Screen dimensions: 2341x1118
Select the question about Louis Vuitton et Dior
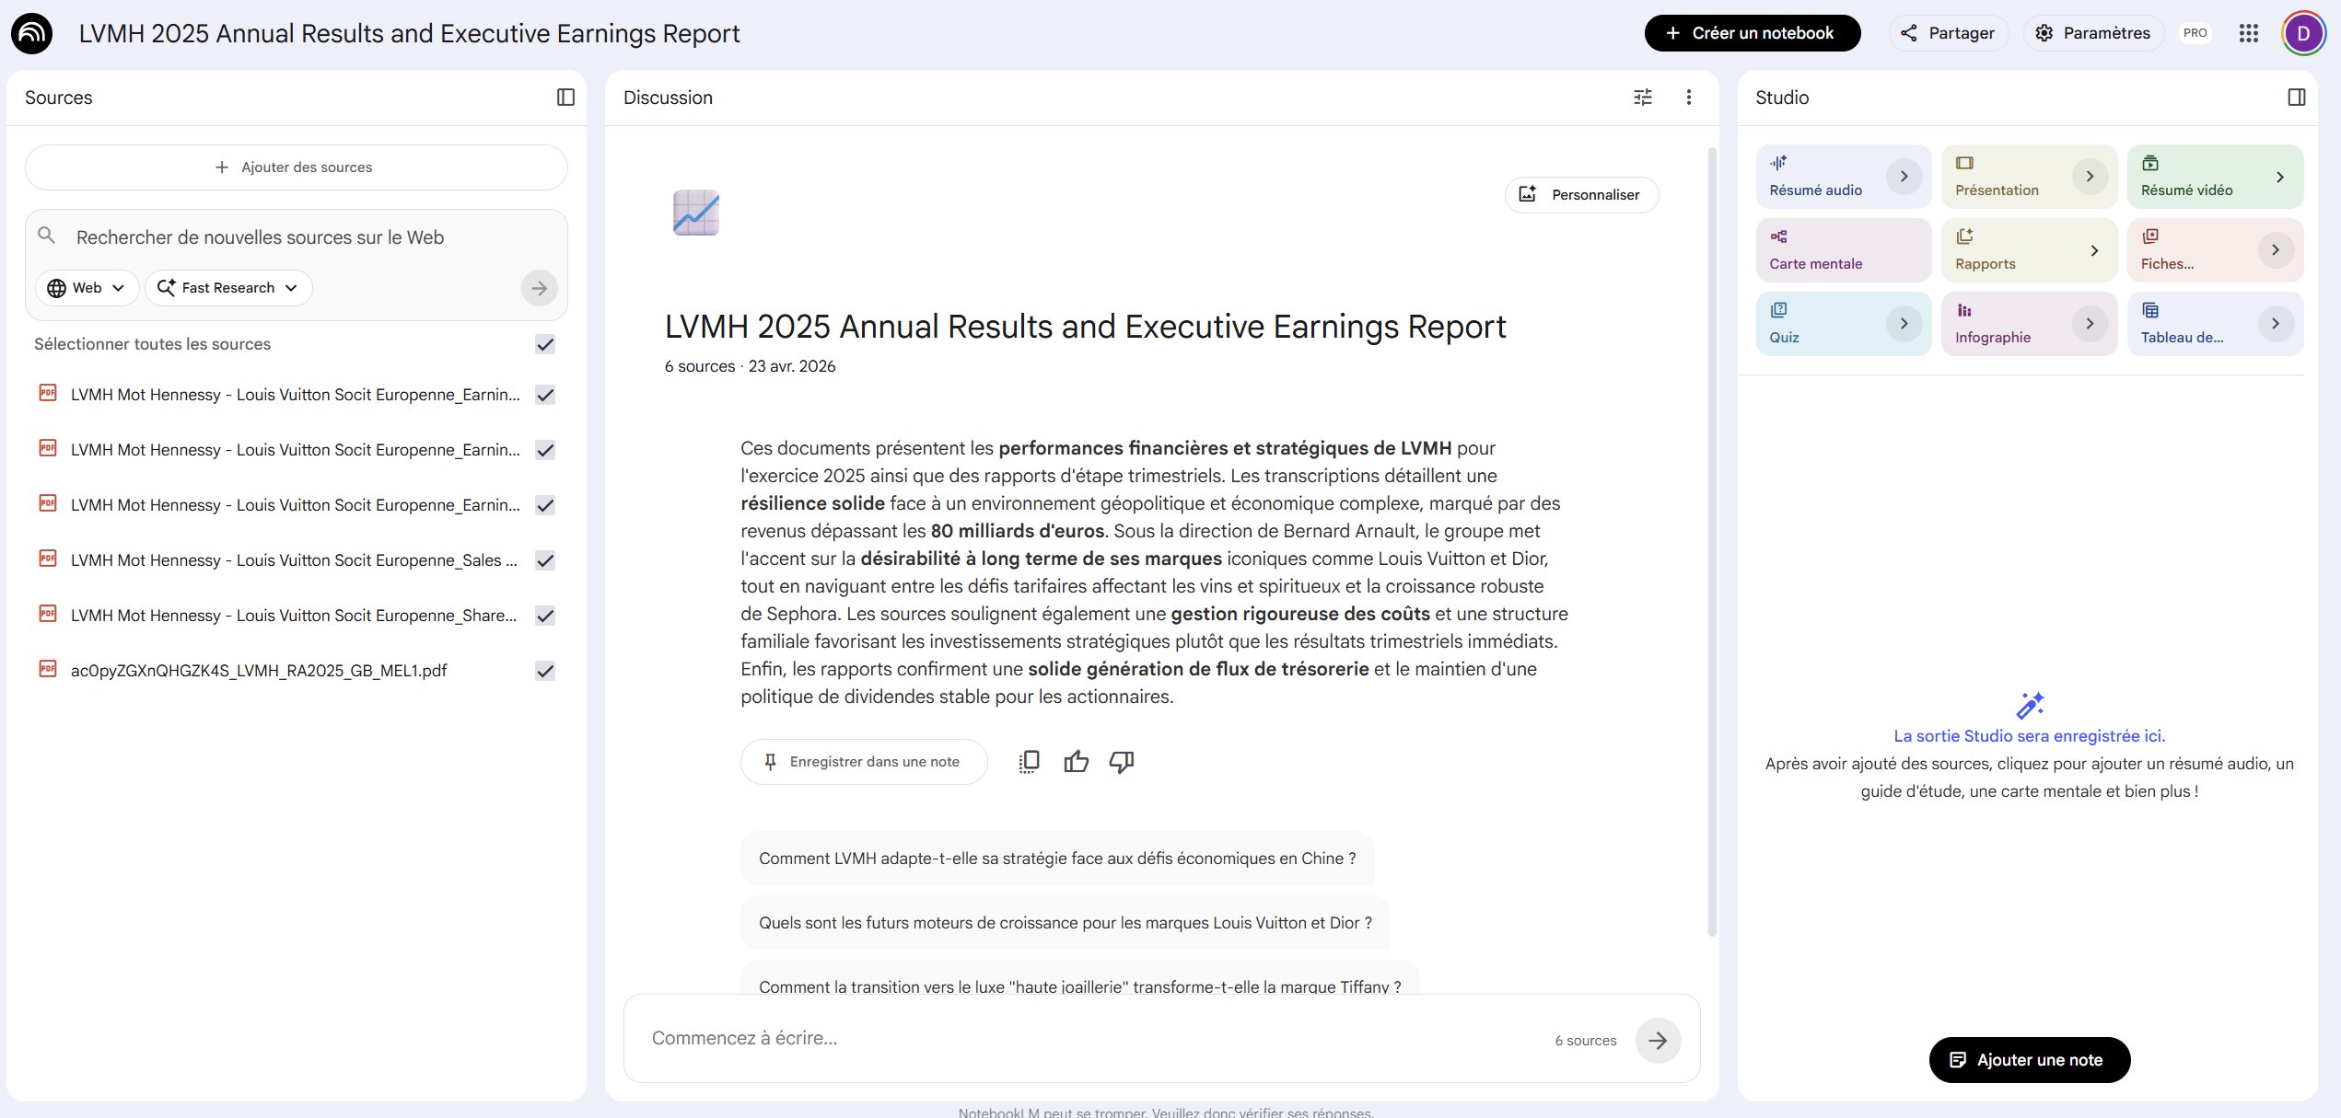1066,923
